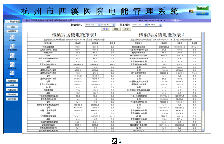
Task: Click the 联络 row name in report 2
Action: tap(139, 108)
